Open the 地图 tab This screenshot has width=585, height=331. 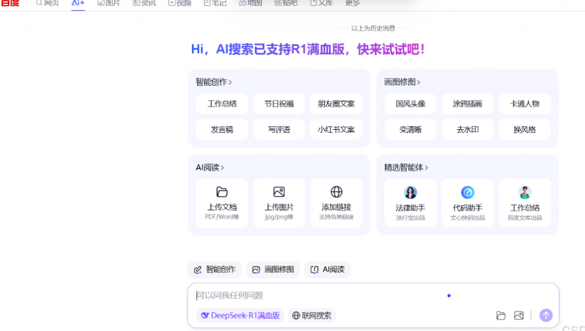[250, 3]
